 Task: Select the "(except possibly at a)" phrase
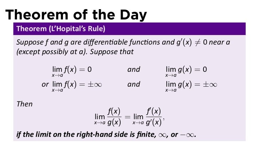[x=52, y=52]
